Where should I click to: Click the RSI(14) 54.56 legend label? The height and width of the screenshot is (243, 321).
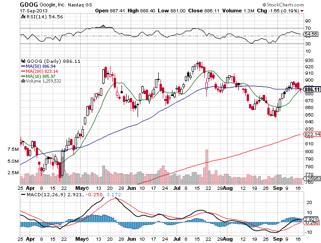(45, 17)
